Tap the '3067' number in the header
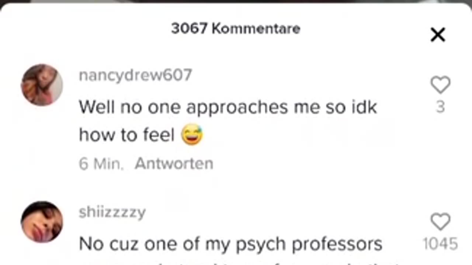The width and height of the screenshot is (472, 265). tap(190, 29)
